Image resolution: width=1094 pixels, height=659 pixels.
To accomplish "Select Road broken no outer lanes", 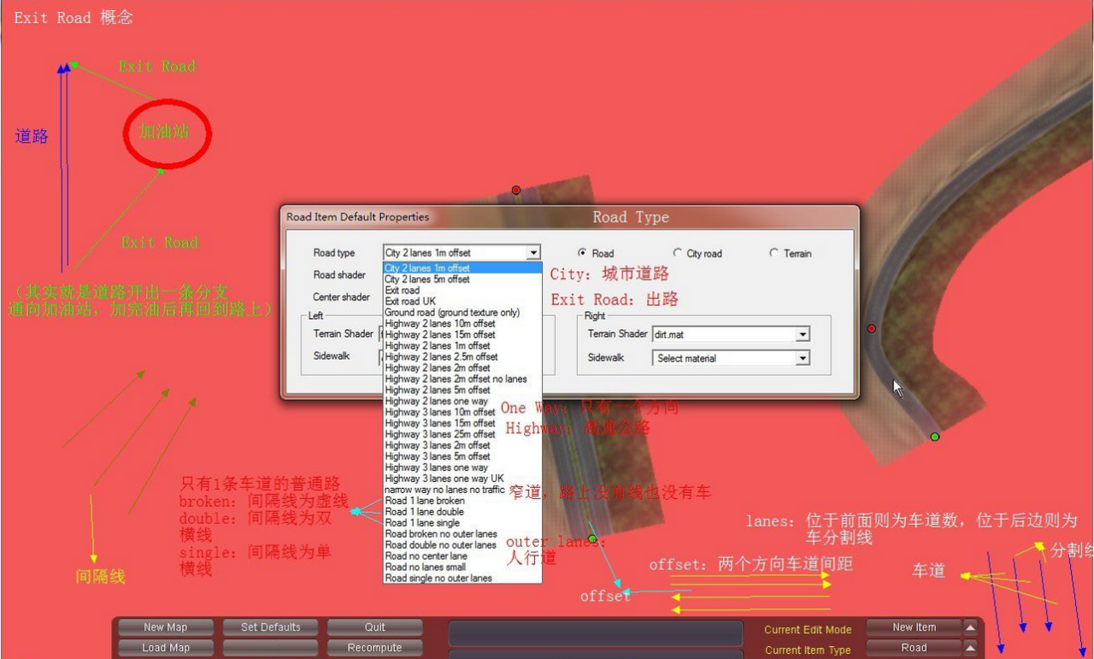I will click(x=462, y=534).
